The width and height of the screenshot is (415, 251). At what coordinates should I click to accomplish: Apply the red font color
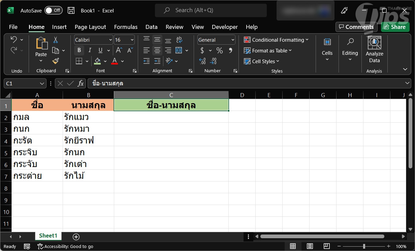(x=115, y=61)
